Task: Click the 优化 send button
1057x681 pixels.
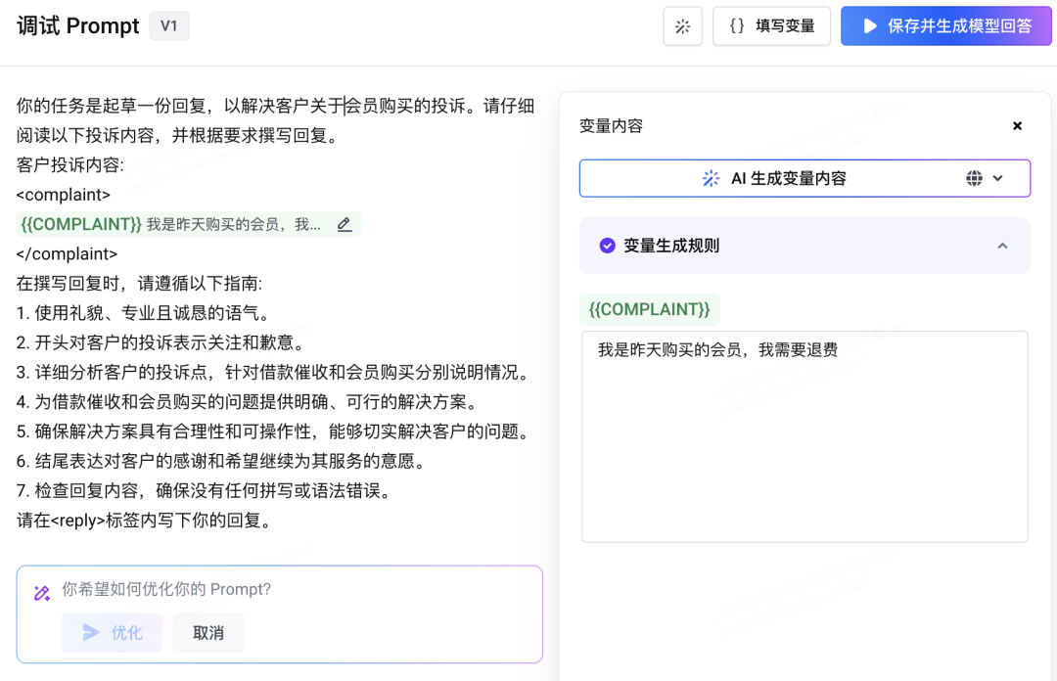Action: (112, 632)
